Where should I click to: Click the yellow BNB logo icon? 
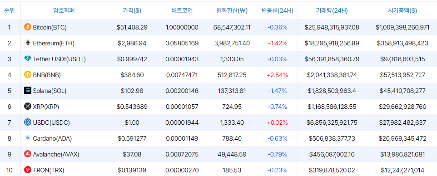coord(28,75)
